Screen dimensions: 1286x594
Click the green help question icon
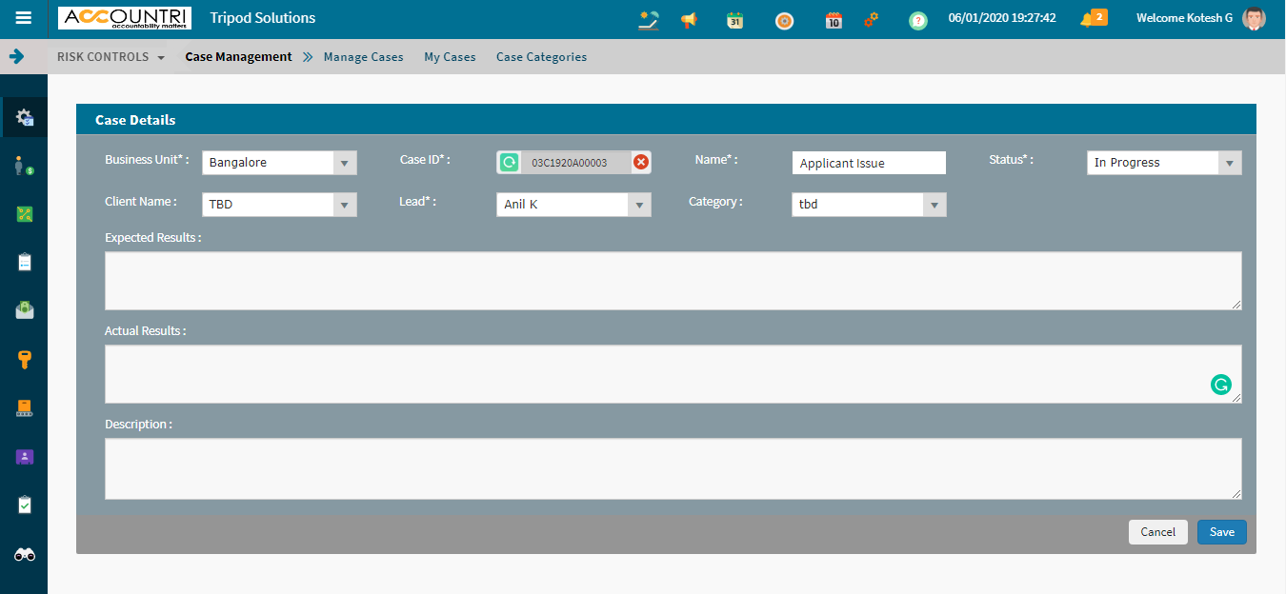point(917,20)
